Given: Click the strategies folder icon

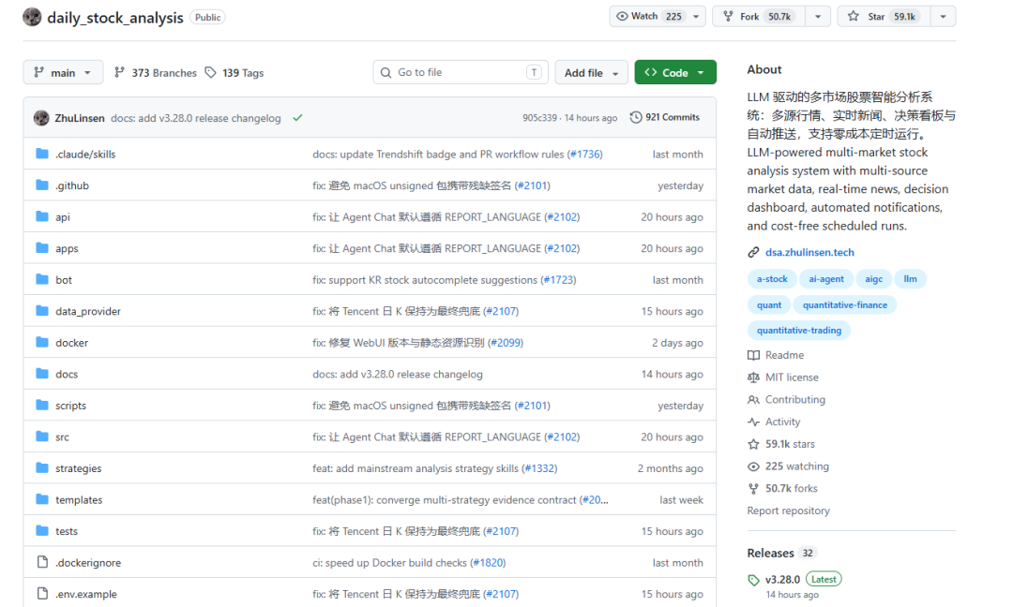Looking at the screenshot, I should pos(42,467).
